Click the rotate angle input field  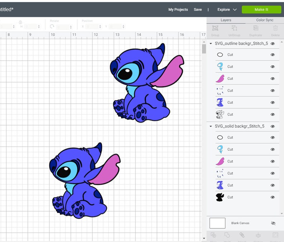[63, 27]
